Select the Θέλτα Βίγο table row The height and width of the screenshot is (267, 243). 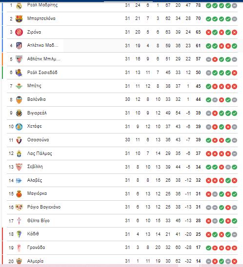click(x=122, y=221)
